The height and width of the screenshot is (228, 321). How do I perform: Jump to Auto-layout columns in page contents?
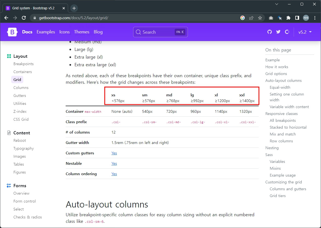tap(284, 80)
